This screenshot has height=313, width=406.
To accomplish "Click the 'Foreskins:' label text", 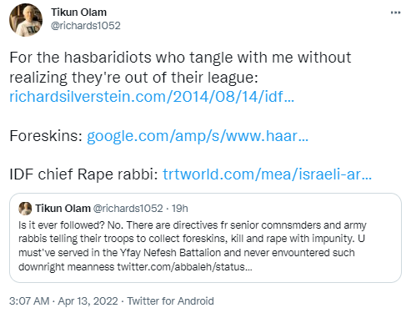I will pos(46,136).
